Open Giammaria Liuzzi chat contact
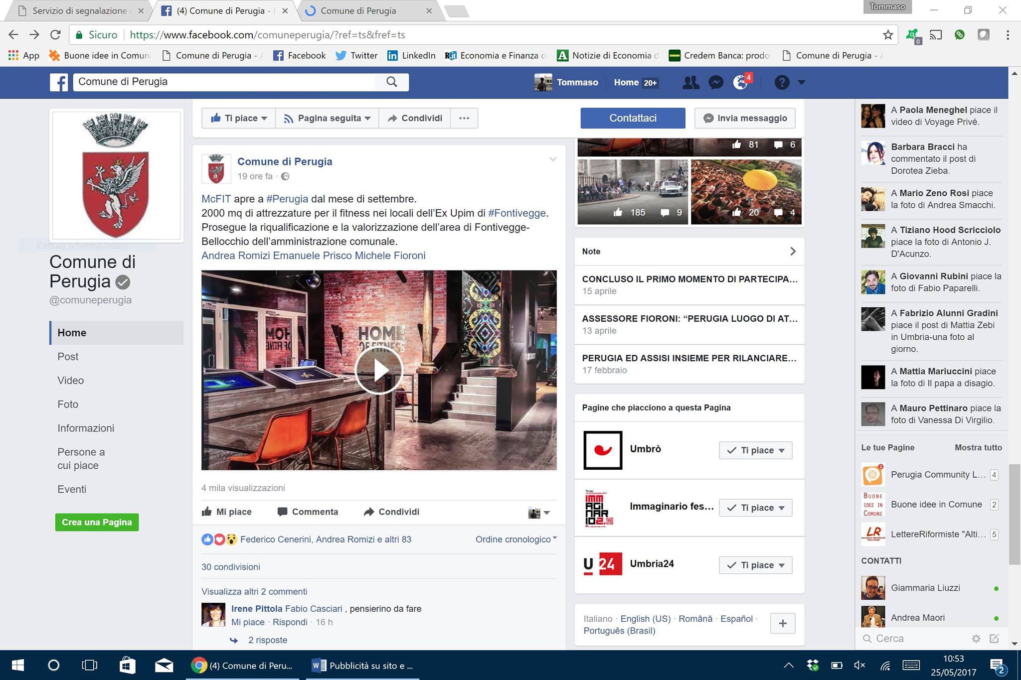 [x=931, y=588]
